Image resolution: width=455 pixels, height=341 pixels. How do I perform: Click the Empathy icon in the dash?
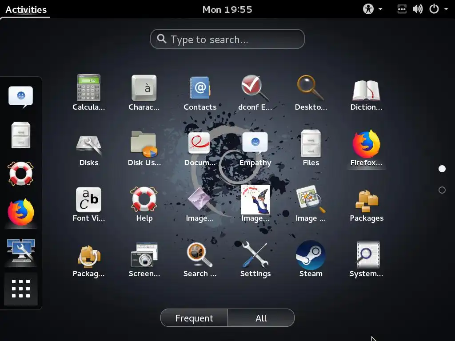[x=20, y=97]
